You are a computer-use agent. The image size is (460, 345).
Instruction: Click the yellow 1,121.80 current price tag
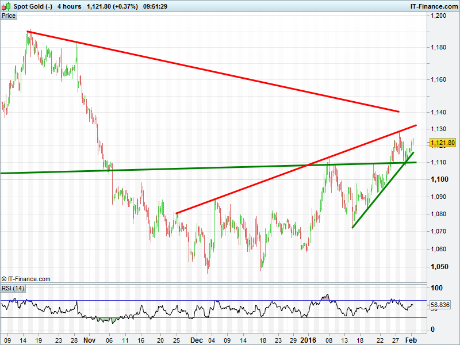click(443, 143)
